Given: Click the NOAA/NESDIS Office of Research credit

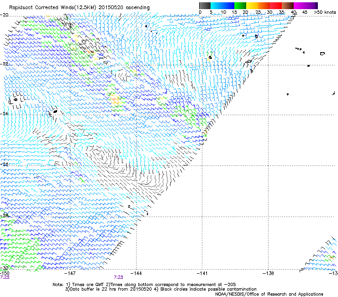Looking at the screenshot, I should [269, 294].
